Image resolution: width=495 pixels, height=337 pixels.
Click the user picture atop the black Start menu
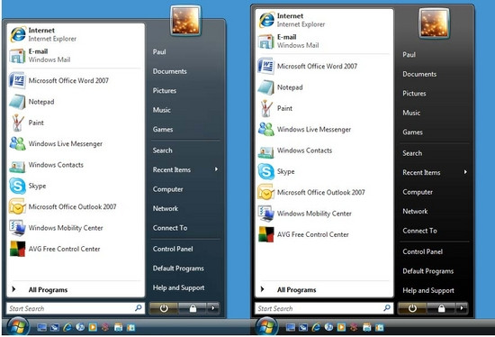[435, 23]
